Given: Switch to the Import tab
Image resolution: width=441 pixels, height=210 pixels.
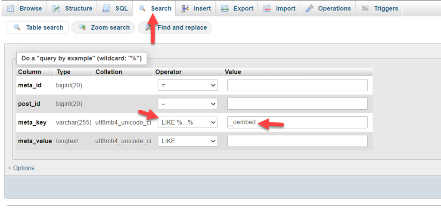Looking at the screenshot, I should coord(279,9).
